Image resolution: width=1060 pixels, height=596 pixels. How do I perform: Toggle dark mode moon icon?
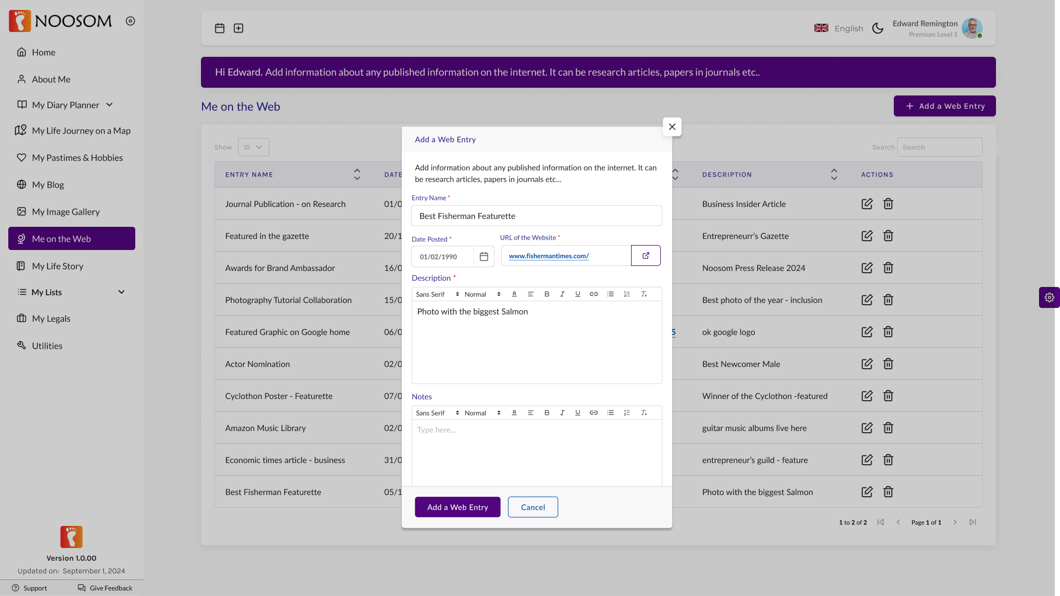(877, 28)
